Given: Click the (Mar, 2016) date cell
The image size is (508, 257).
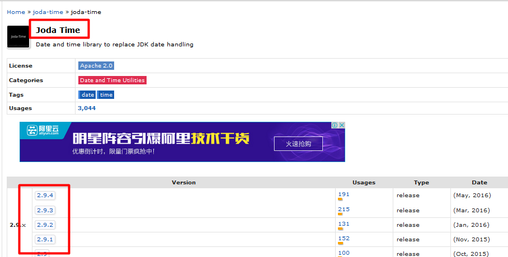Looking at the screenshot, I should point(472,210).
